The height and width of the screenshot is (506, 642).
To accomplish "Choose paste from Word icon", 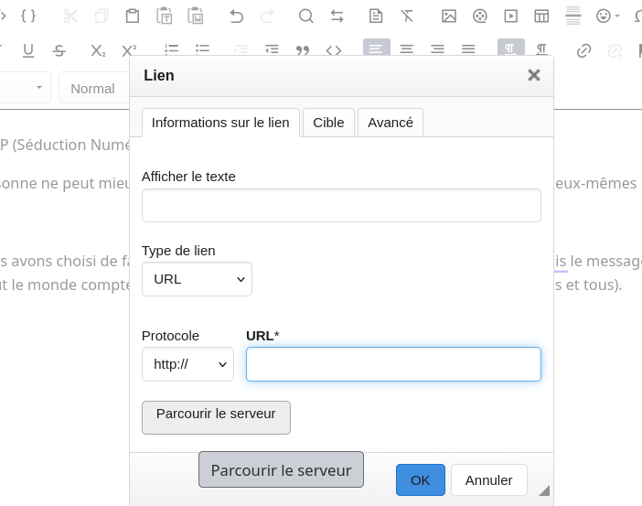I will [196, 16].
